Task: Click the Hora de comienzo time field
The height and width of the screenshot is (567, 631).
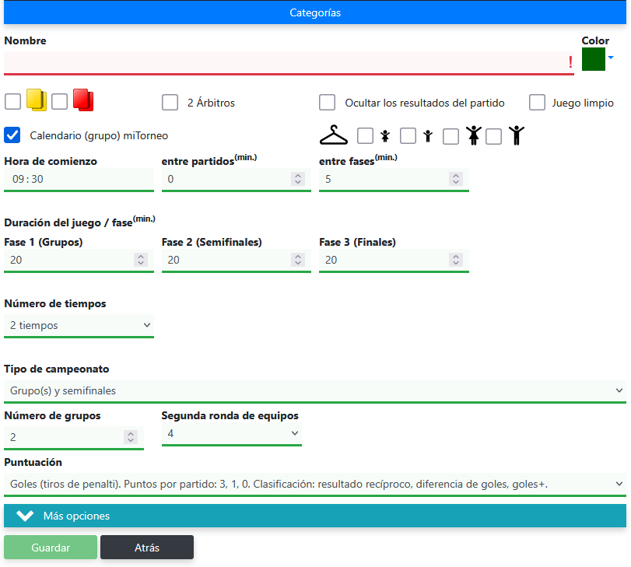Action: [79, 180]
